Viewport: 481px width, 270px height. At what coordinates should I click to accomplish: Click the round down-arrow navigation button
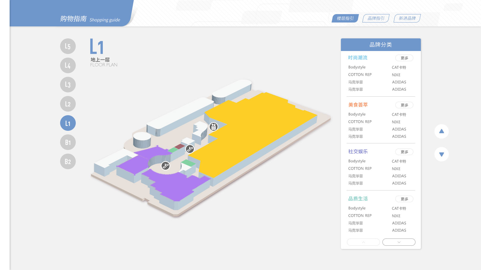(x=442, y=154)
